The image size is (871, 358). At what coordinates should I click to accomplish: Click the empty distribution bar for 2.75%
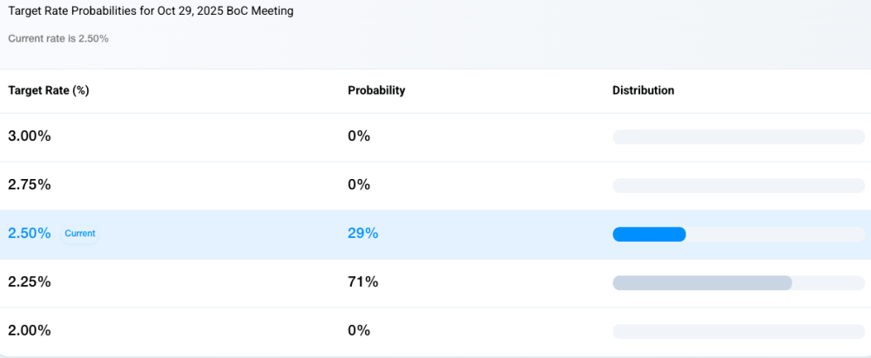[x=739, y=185]
